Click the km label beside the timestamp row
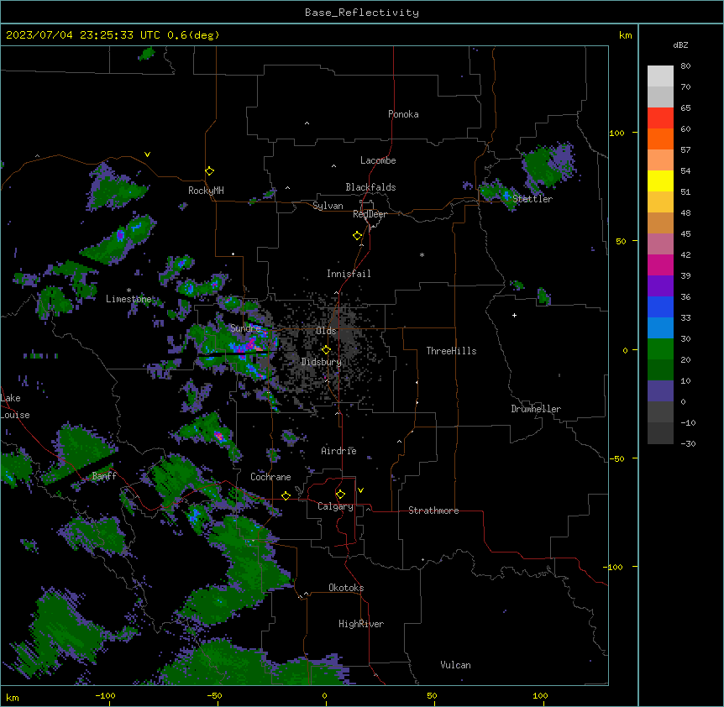The image size is (724, 707). click(626, 35)
